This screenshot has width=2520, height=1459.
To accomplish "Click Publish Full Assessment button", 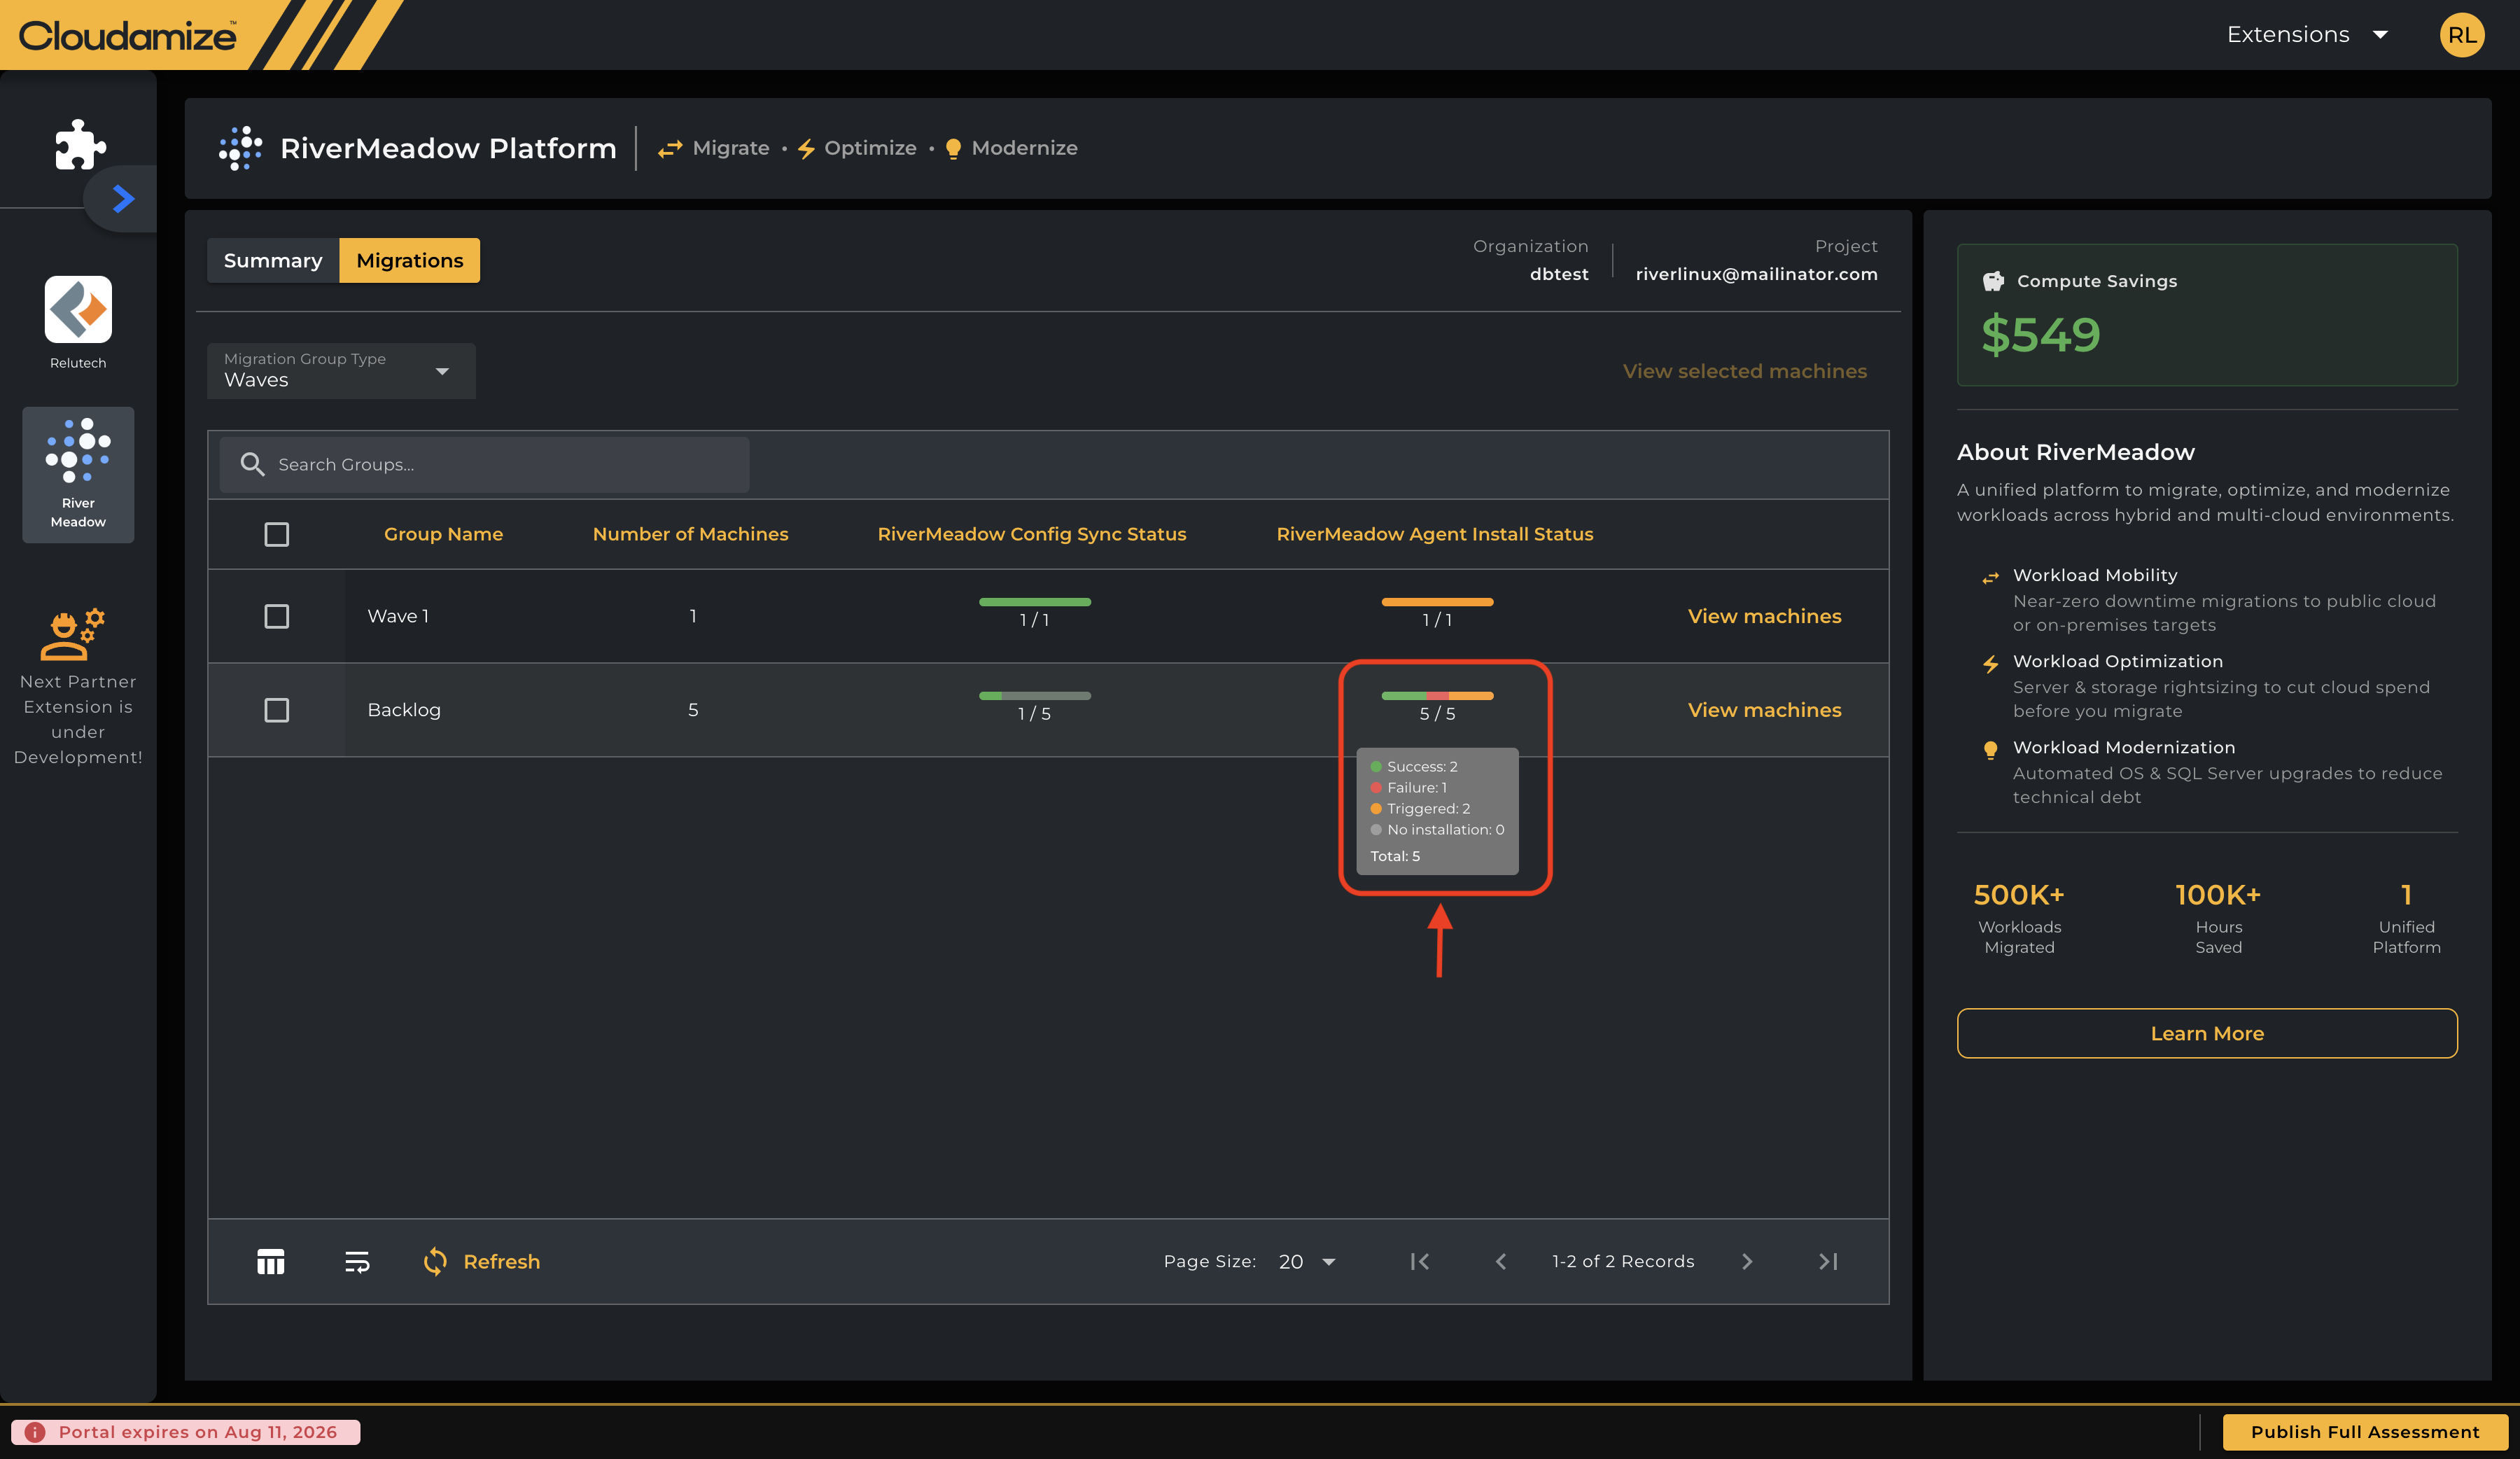I will (x=2365, y=1432).
